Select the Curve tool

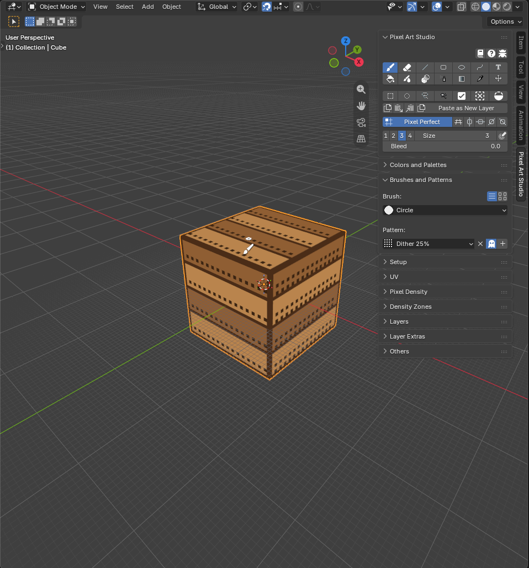(480, 67)
